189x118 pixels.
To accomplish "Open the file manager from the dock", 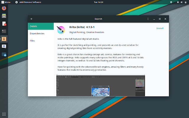I will pyautogui.click(x=4, y=16).
